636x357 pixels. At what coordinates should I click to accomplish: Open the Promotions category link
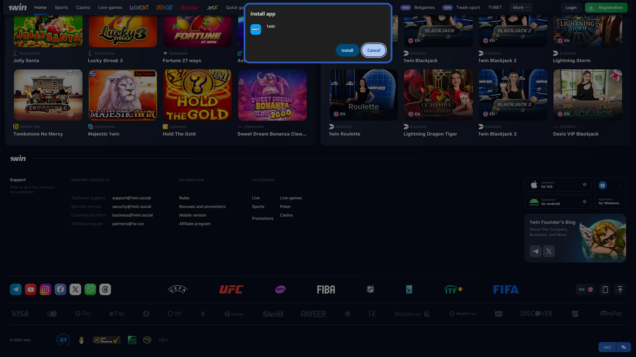tap(263, 218)
